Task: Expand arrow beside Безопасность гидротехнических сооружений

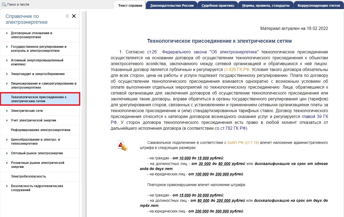Action: click(x=7, y=186)
